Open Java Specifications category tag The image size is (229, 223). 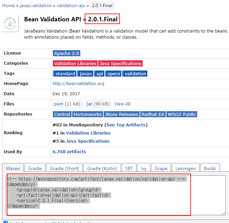click(120, 63)
